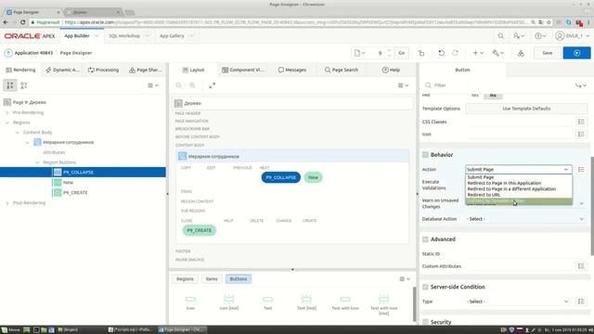Select the Text with Icon gallery button
Image resolution: width=594 pixels, height=334 pixels.
(345, 302)
